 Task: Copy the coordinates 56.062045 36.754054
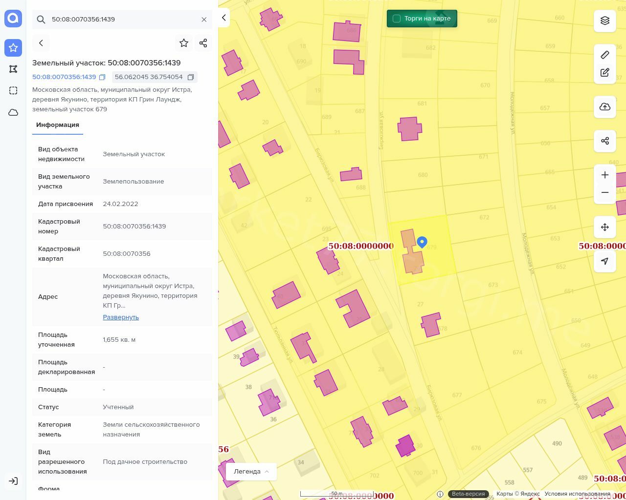point(191,77)
